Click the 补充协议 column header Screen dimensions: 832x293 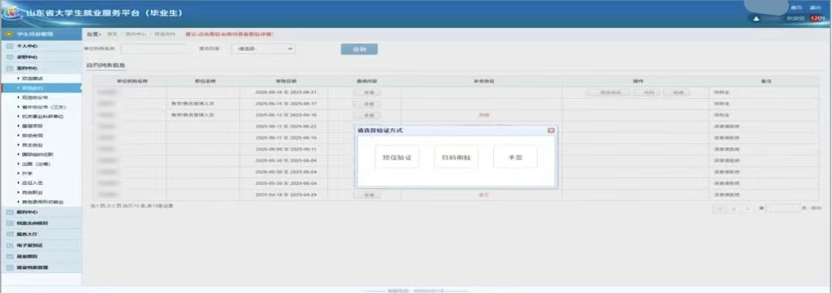483,81
